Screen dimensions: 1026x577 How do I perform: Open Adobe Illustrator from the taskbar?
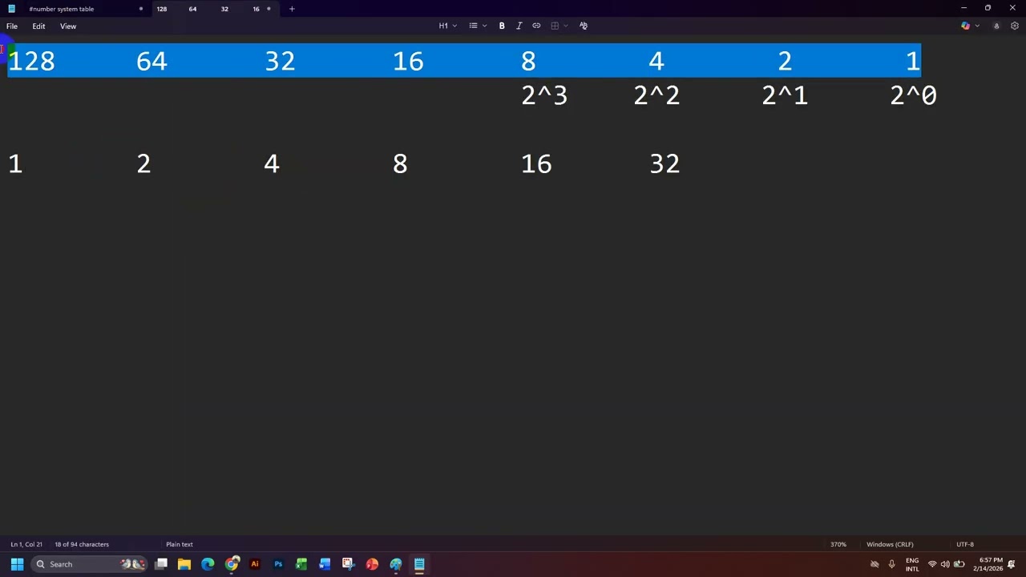[x=255, y=564]
